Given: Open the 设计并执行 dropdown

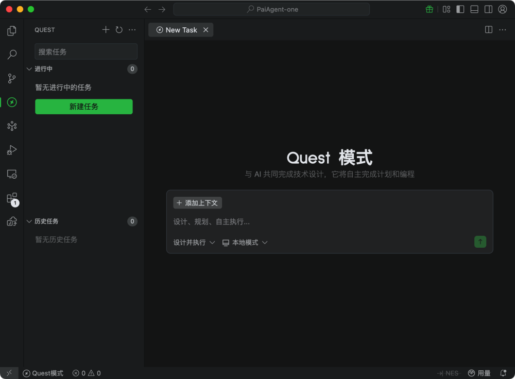Looking at the screenshot, I should [x=194, y=242].
